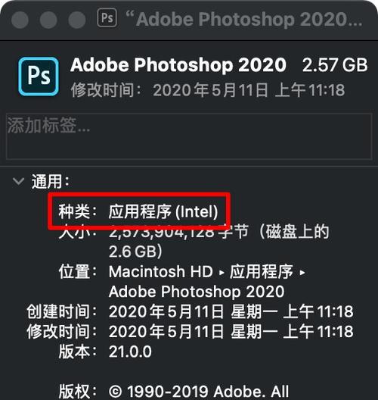Click the zoom window button
The width and height of the screenshot is (378, 400).
tap(77, 20)
